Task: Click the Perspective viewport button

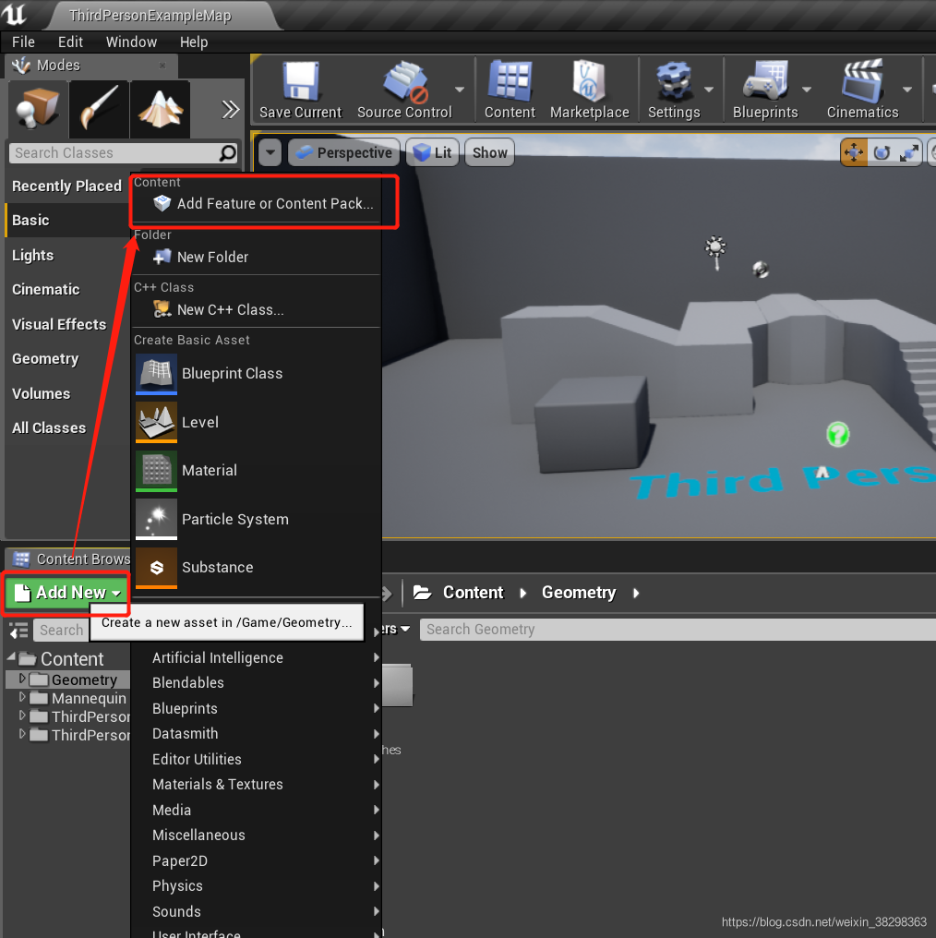Action: coord(344,152)
